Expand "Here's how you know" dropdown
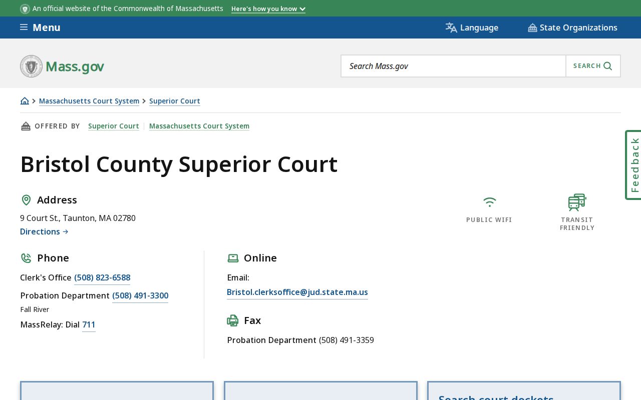This screenshot has width=641, height=400. click(268, 9)
